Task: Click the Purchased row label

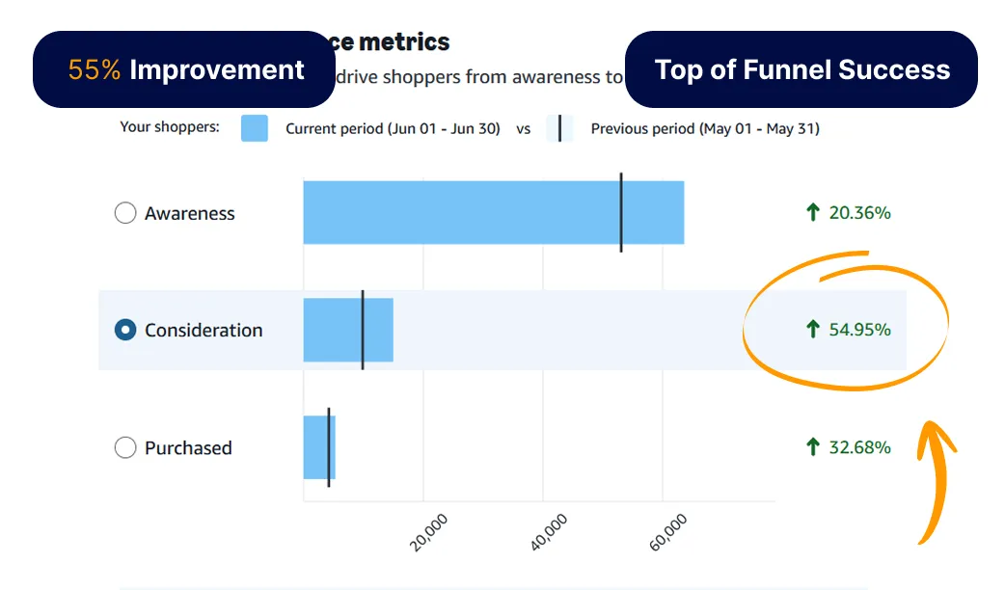Action: coord(188,447)
